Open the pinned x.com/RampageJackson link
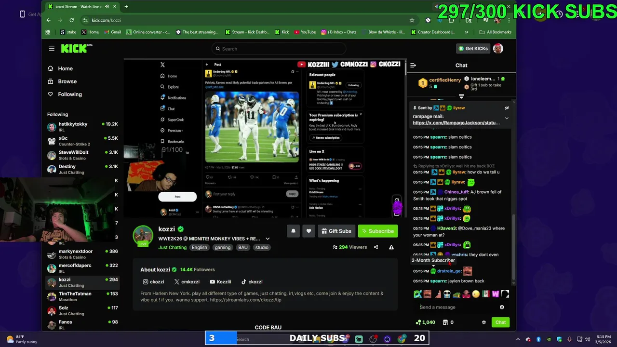 click(x=456, y=123)
